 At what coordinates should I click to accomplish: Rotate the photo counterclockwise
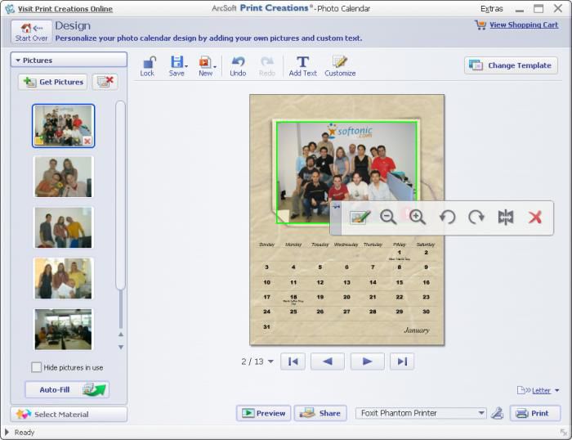pyautogui.click(x=447, y=217)
